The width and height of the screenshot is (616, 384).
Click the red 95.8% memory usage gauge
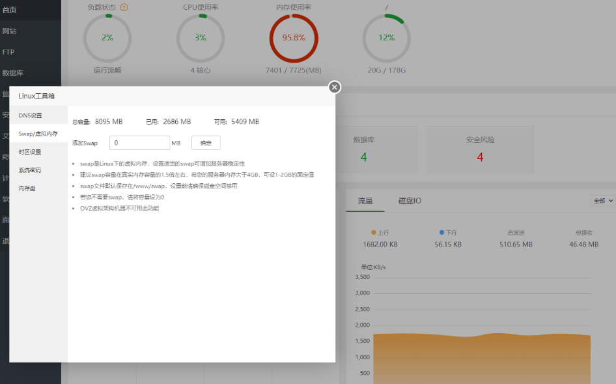(x=294, y=38)
